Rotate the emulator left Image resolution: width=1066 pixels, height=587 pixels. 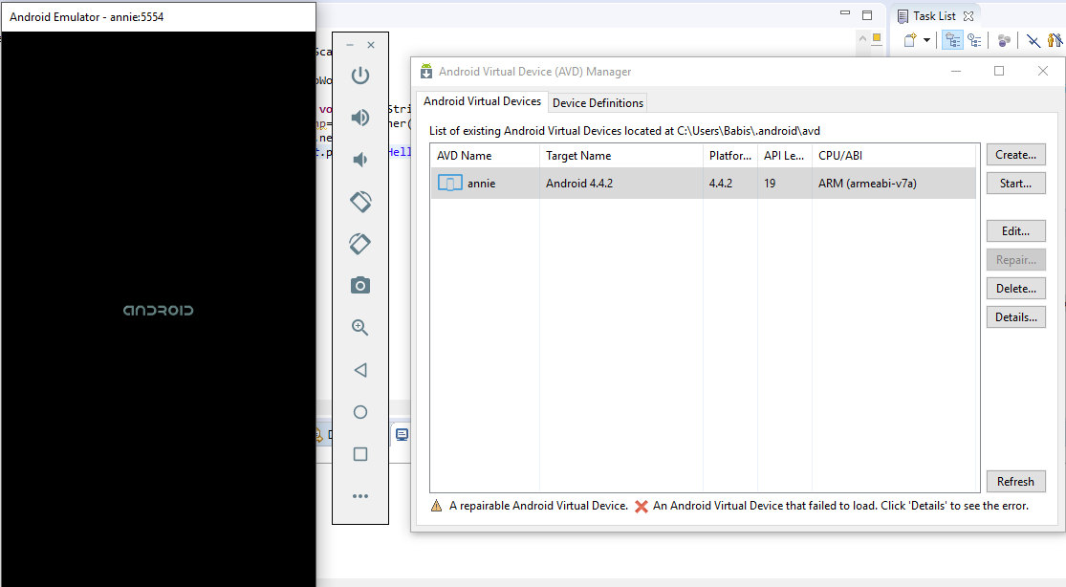click(x=360, y=202)
